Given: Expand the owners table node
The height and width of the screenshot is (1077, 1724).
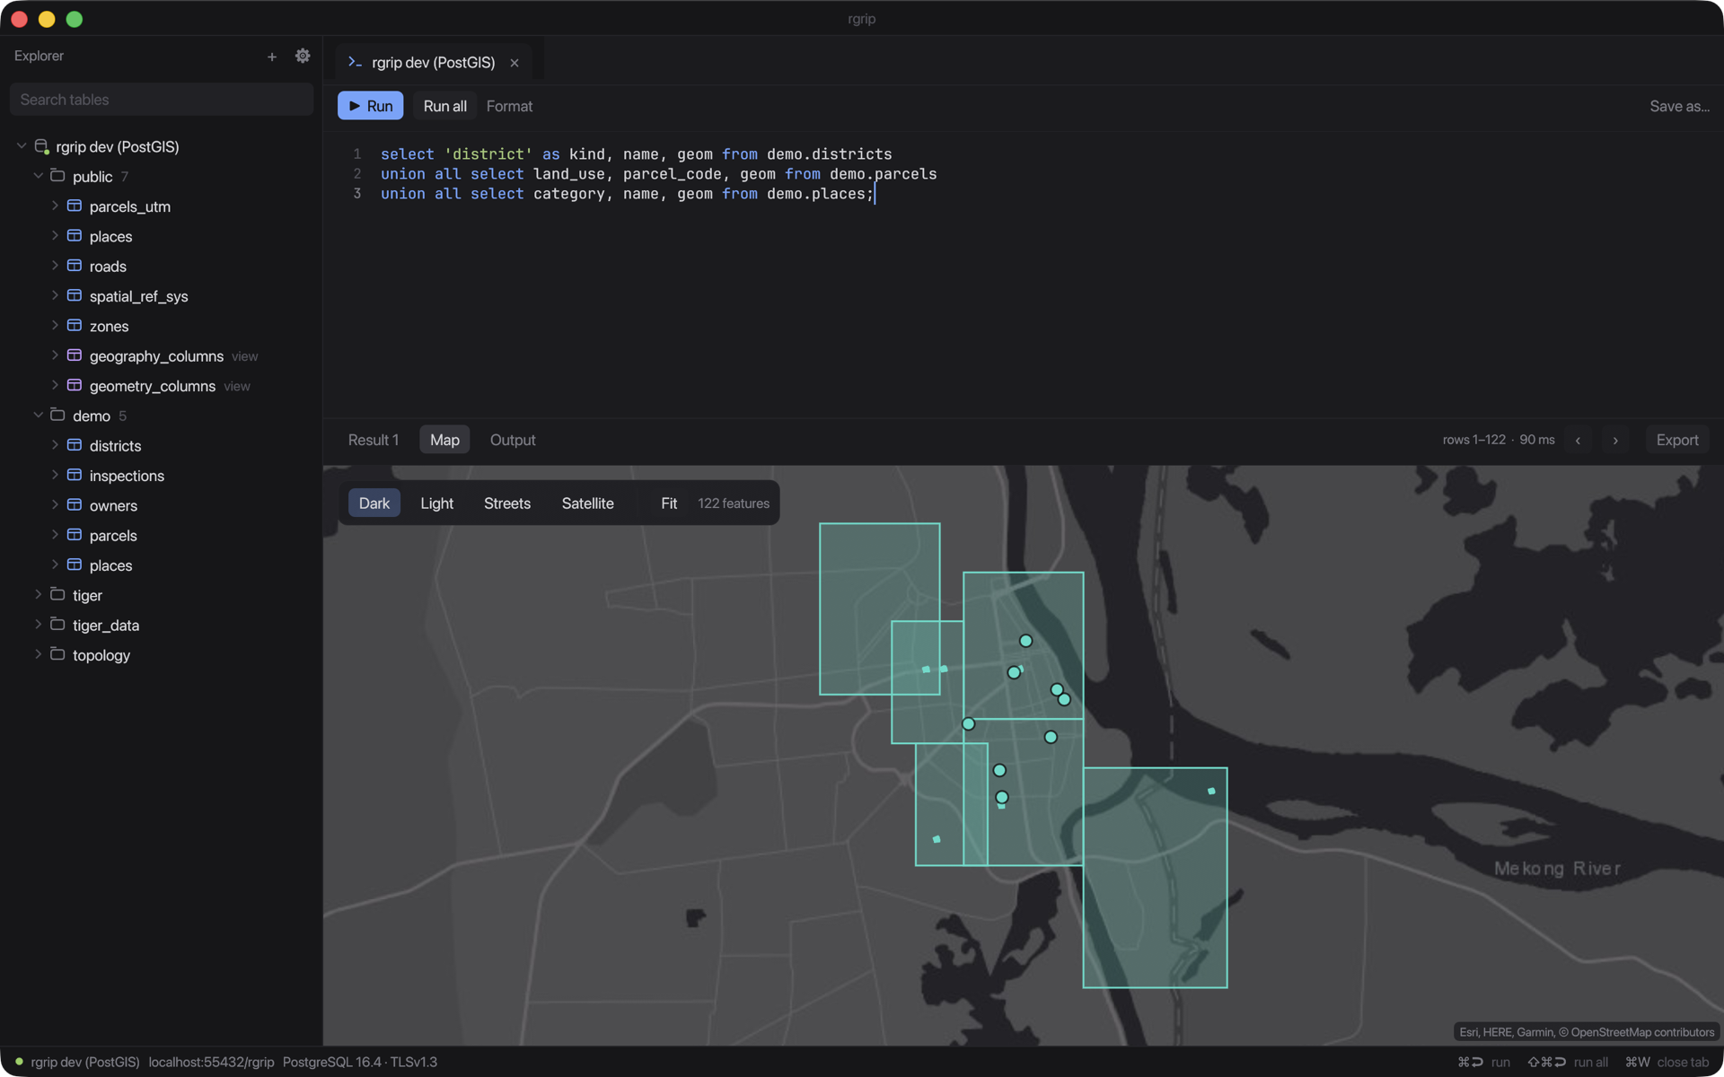Looking at the screenshot, I should pos(55,505).
